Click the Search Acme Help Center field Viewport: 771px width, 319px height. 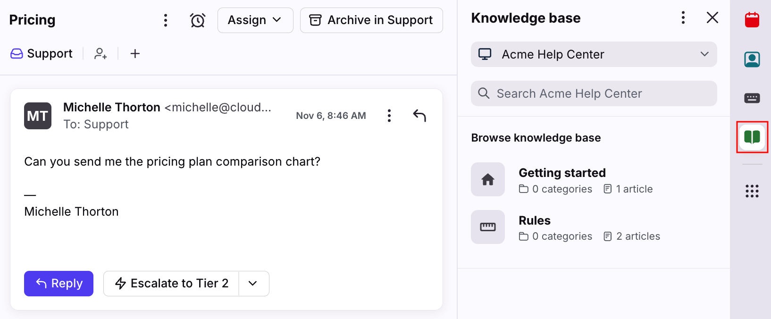(x=594, y=93)
